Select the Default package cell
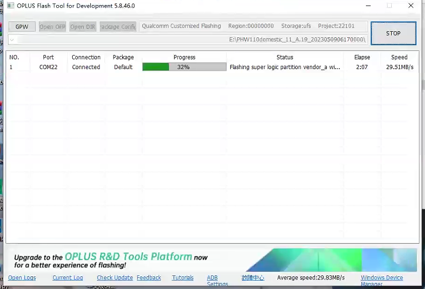The width and height of the screenshot is (425, 289). (123, 67)
